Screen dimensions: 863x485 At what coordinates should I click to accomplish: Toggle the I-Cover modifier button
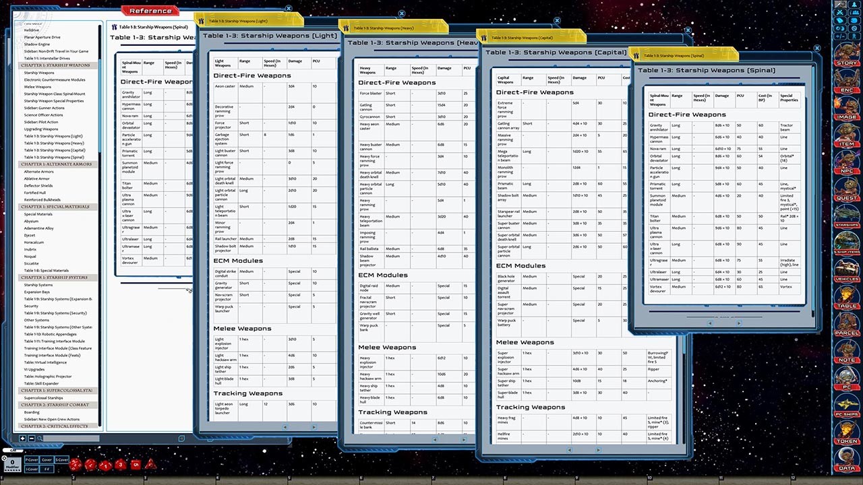click(32, 469)
